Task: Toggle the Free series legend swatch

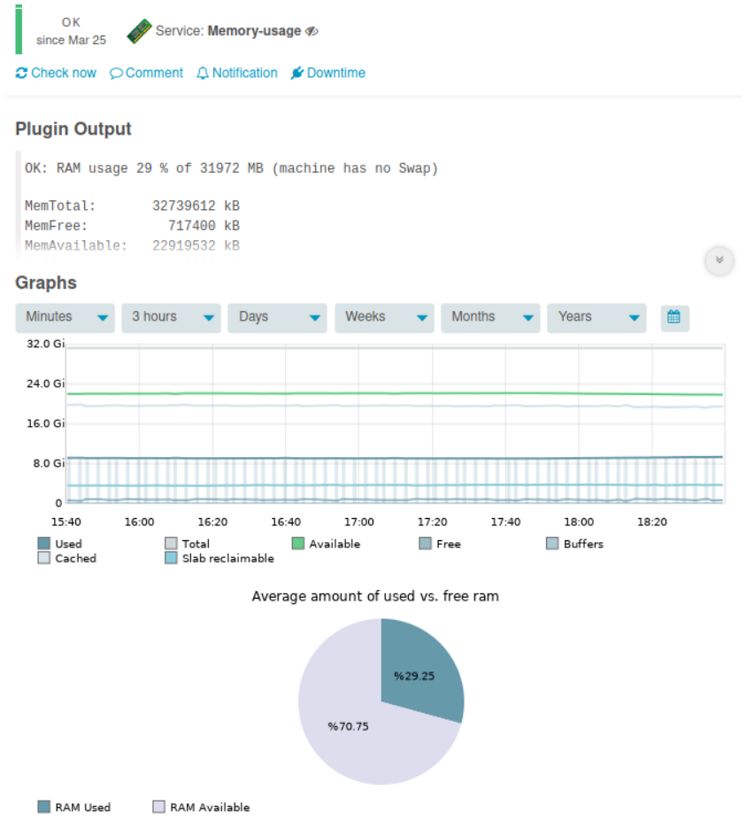Action: [425, 544]
